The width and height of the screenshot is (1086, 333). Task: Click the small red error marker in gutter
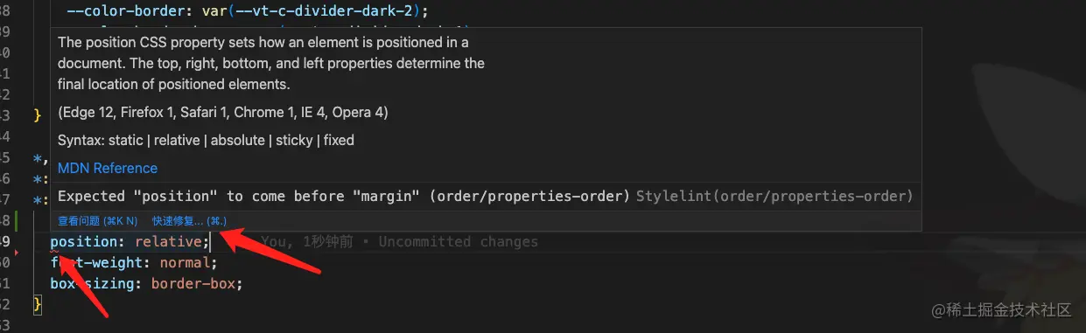[x=17, y=252]
